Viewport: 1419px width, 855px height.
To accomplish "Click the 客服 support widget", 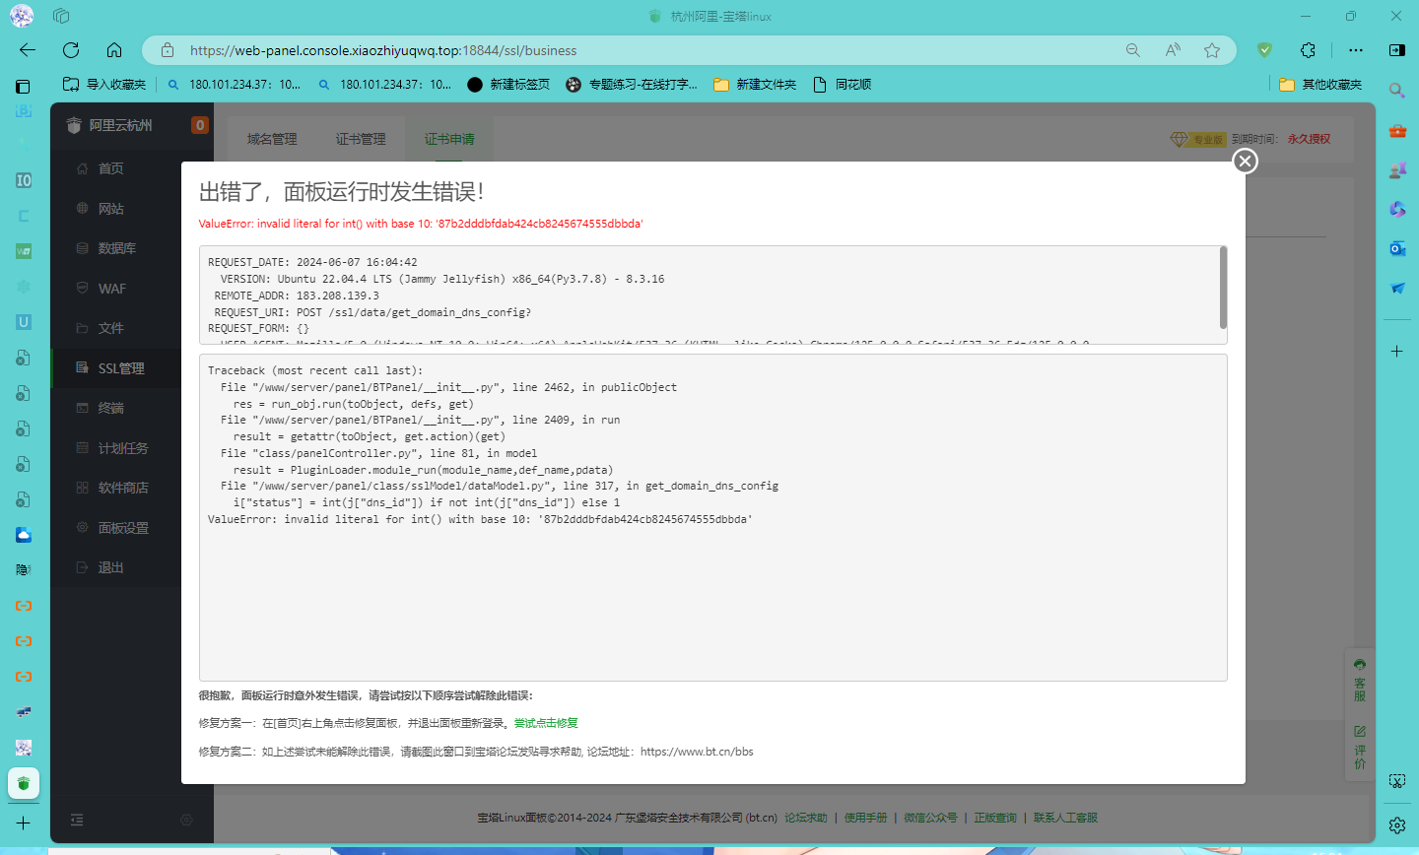I will tap(1360, 680).
